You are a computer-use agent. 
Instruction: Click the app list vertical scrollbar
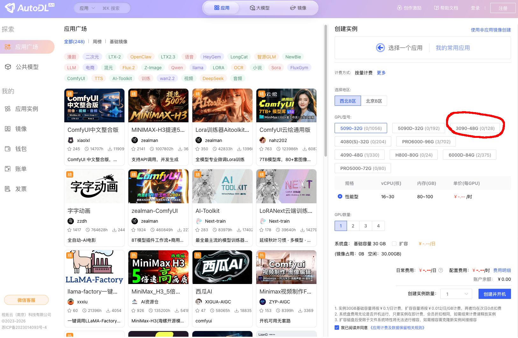pos(325,91)
